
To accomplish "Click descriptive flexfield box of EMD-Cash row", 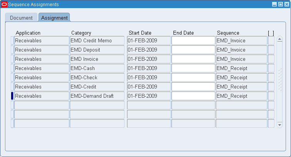I will pos(271,68).
